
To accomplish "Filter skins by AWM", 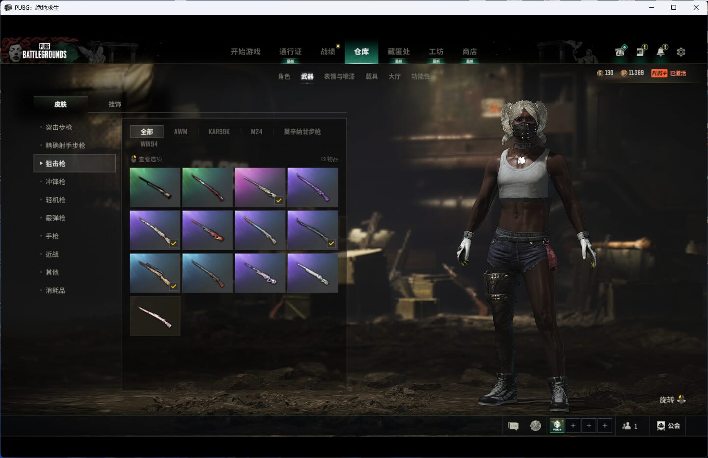I will pyautogui.click(x=181, y=132).
